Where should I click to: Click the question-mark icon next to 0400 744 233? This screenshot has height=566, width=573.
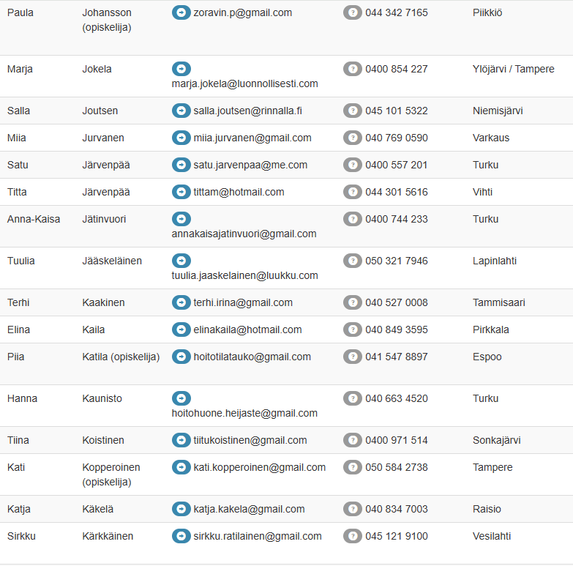(353, 219)
